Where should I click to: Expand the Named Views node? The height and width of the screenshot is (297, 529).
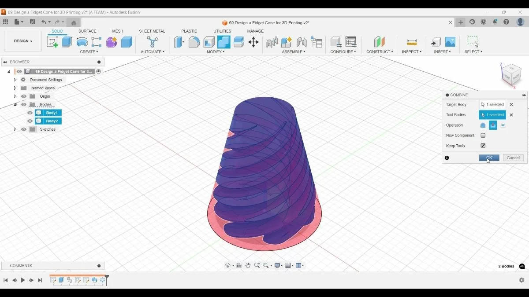click(x=15, y=88)
